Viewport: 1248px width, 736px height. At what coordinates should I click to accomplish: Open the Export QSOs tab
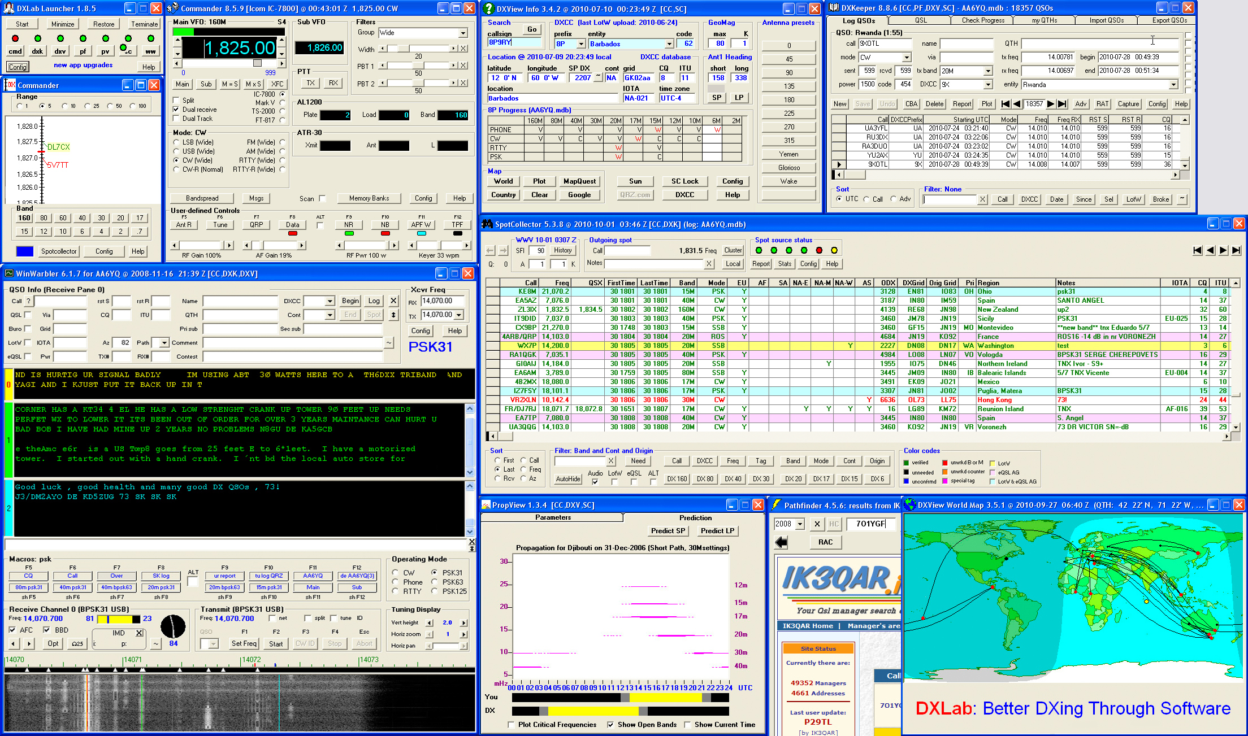point(1169,20)
